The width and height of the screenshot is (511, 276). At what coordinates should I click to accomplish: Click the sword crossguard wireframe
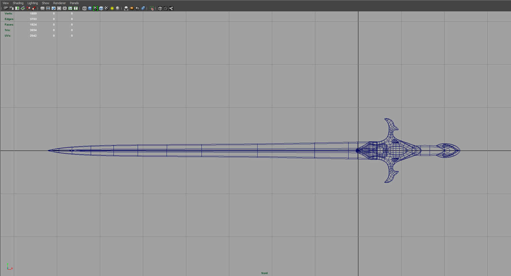[391, 151]
